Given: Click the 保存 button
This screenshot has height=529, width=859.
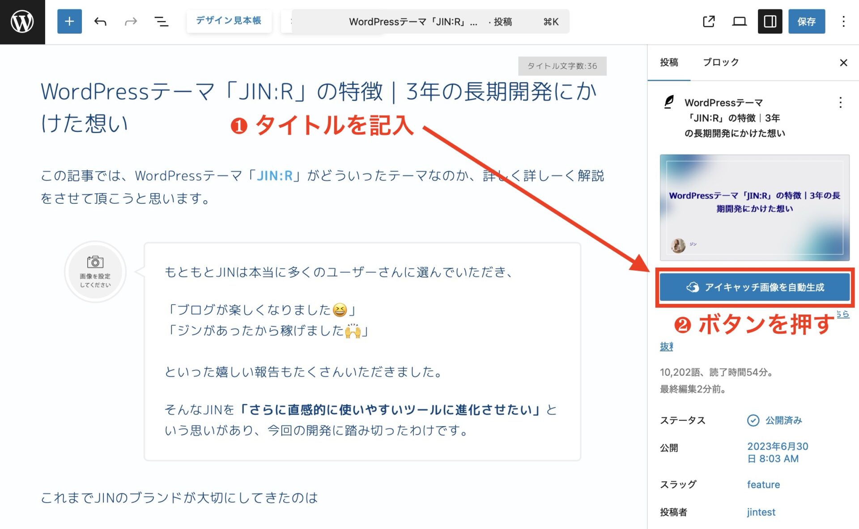Looking at the screenshot, I should (x=806, y=21).
